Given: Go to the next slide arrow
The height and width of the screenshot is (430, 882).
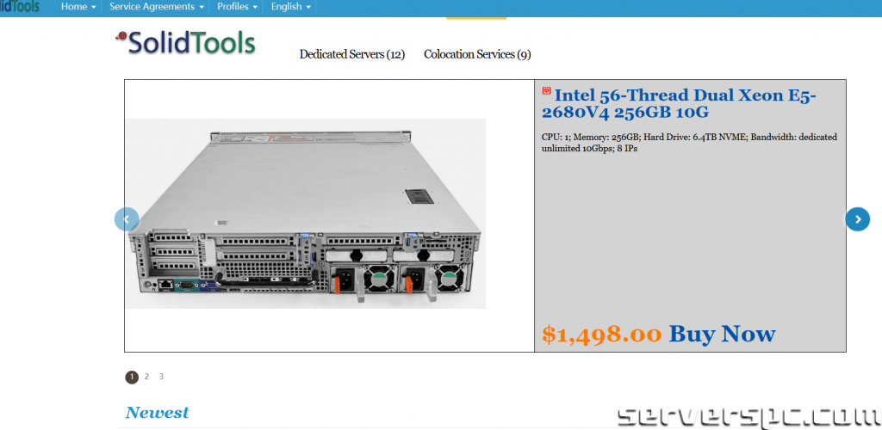Looking at the screenshot, I should coord(857,219).
